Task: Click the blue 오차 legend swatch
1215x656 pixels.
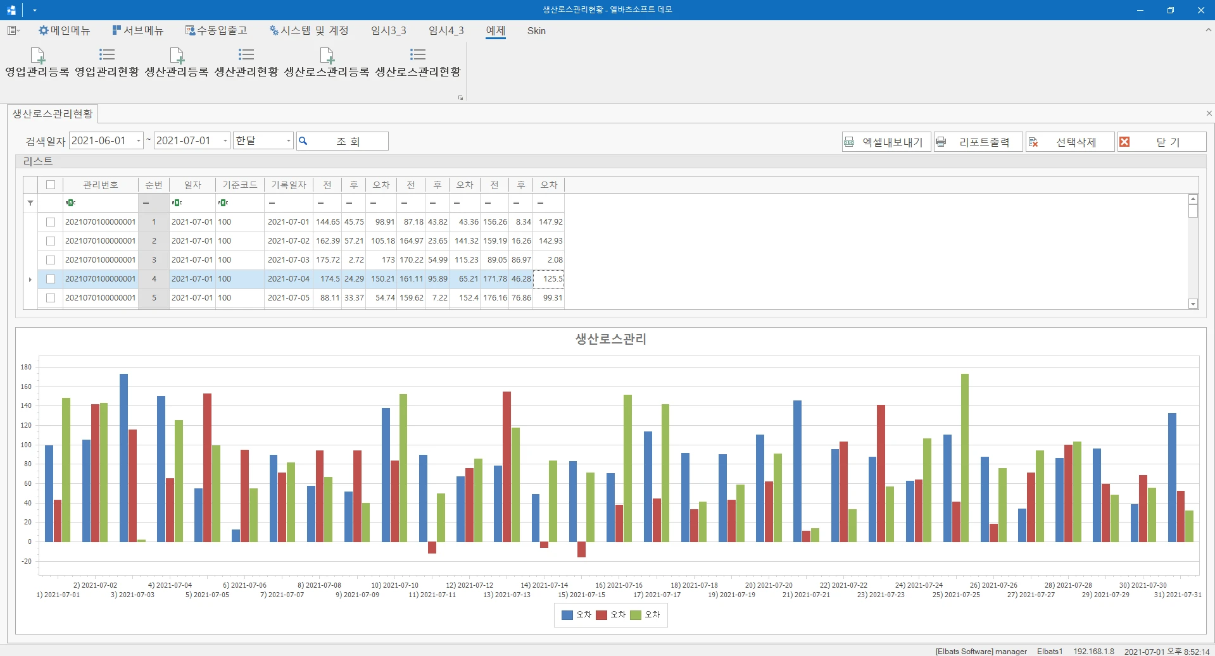Action: coord(567,615)
